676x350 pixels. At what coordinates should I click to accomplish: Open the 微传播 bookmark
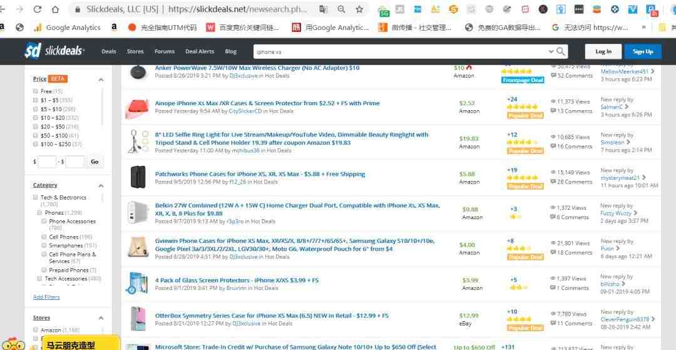[x=415, y=28]
